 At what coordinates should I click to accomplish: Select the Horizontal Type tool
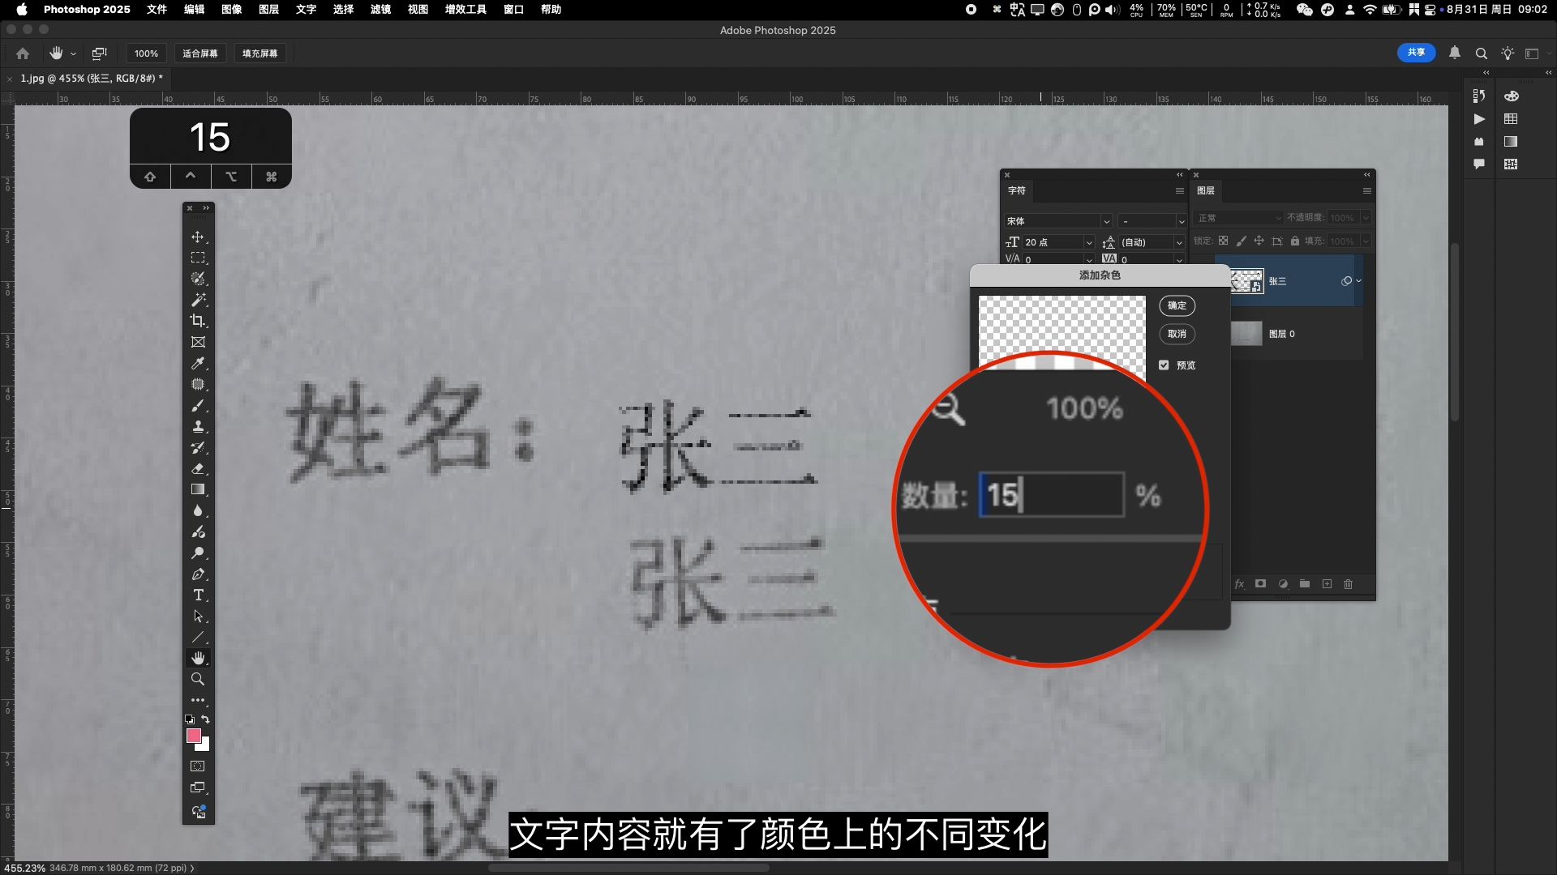(197, 595)
